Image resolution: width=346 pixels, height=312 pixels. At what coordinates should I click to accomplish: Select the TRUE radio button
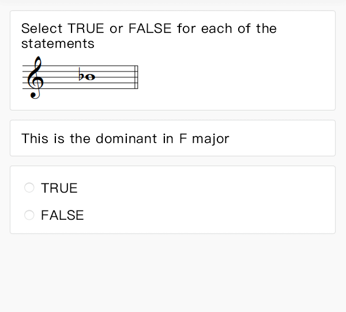click(x=29, y=188)
